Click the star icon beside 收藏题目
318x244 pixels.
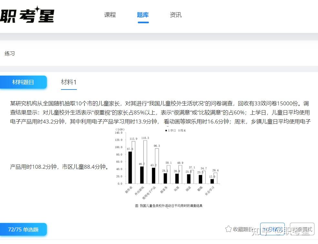pos(229,229)
